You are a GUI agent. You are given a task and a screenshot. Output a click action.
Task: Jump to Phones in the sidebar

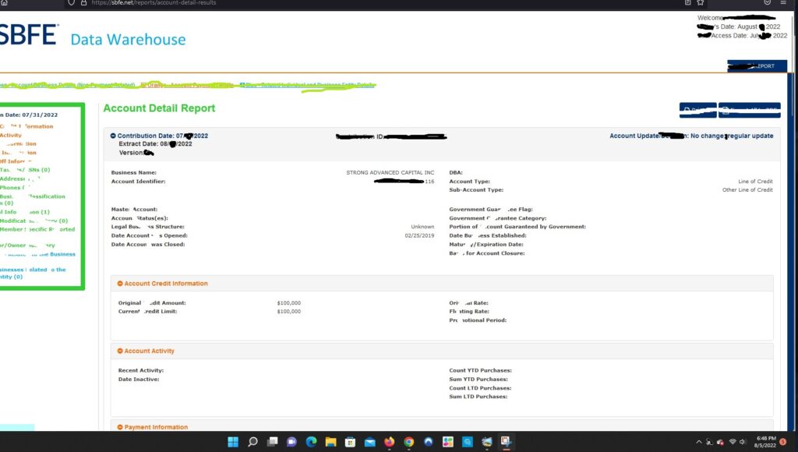(x=16, y=187)
